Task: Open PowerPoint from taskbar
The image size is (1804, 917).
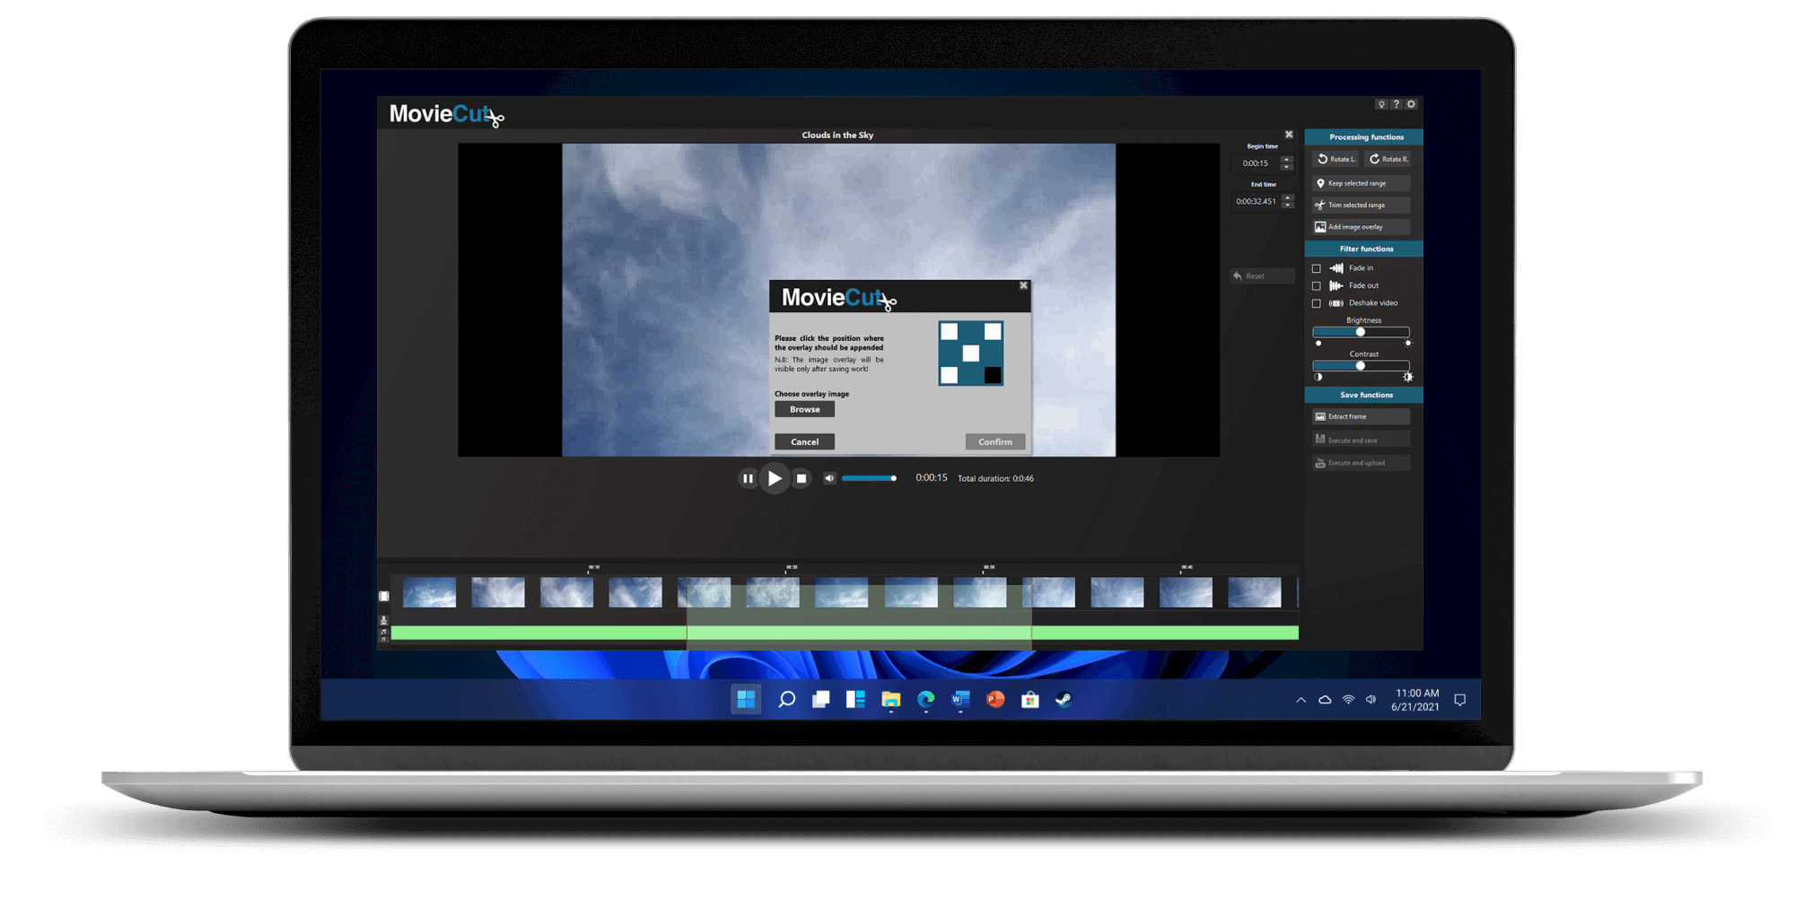Action: 995,699
